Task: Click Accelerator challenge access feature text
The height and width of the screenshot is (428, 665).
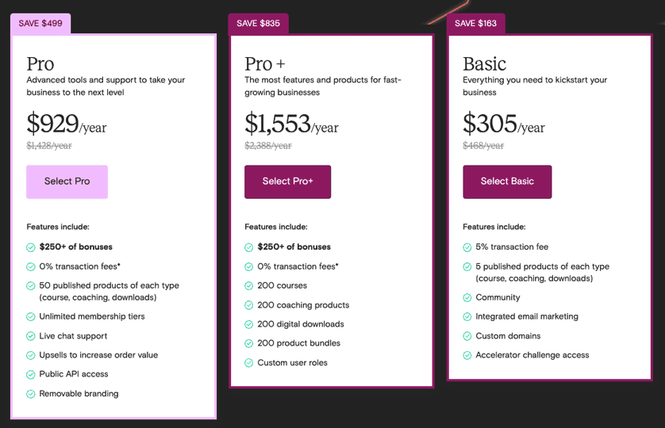Action: pos(532,355)
